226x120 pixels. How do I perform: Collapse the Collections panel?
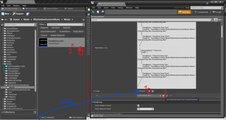(x=2, y=112)
